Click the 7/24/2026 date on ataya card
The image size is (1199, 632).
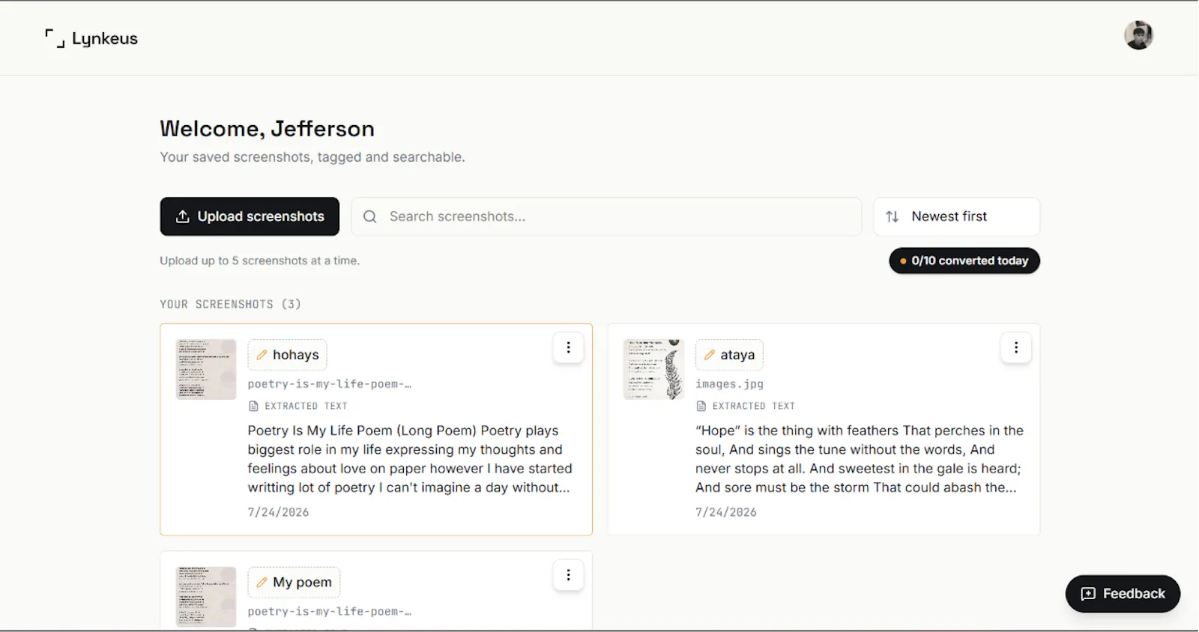725,512
